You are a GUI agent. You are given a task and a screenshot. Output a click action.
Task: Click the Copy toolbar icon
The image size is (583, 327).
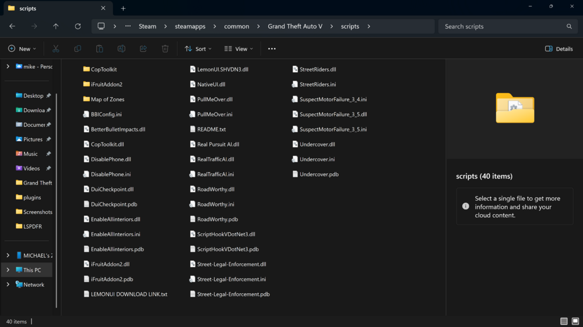coord(78,49)
